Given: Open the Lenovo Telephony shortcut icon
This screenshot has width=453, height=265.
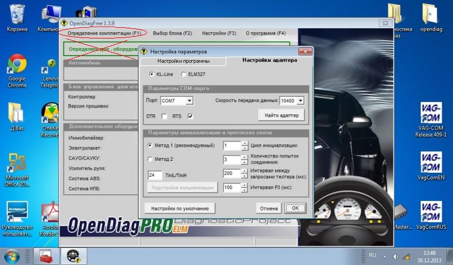Looking at the screenshot, I should pyautogui.click(x=50, y=73).
